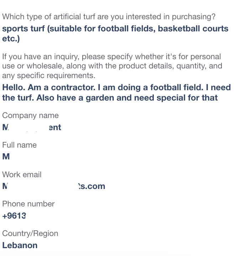
Task: Select the contractor inquiry message text
Action: tap(116, 93)
